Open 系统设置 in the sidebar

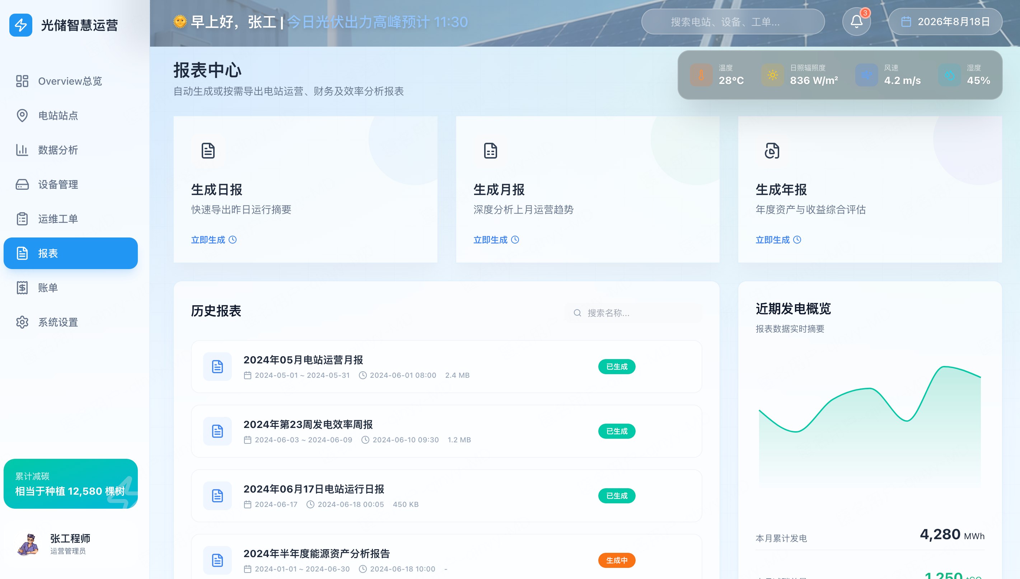click(x=70, y=322)
